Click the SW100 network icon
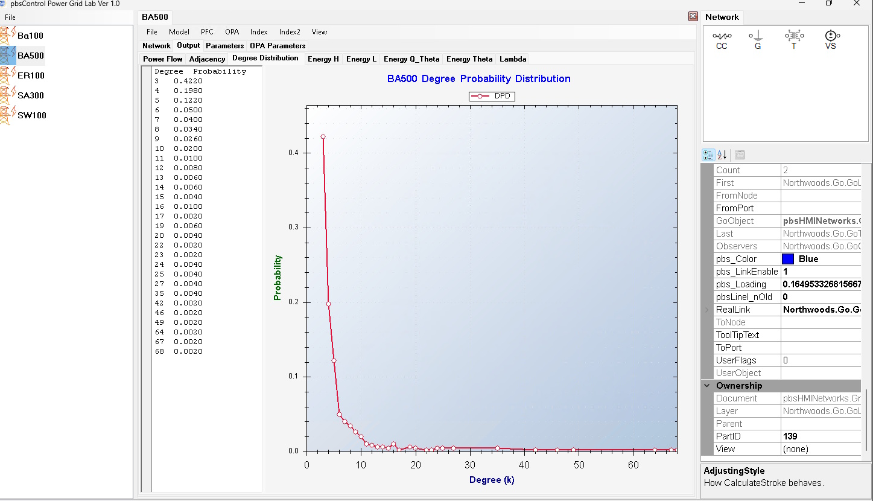 (x=8, y=115)
